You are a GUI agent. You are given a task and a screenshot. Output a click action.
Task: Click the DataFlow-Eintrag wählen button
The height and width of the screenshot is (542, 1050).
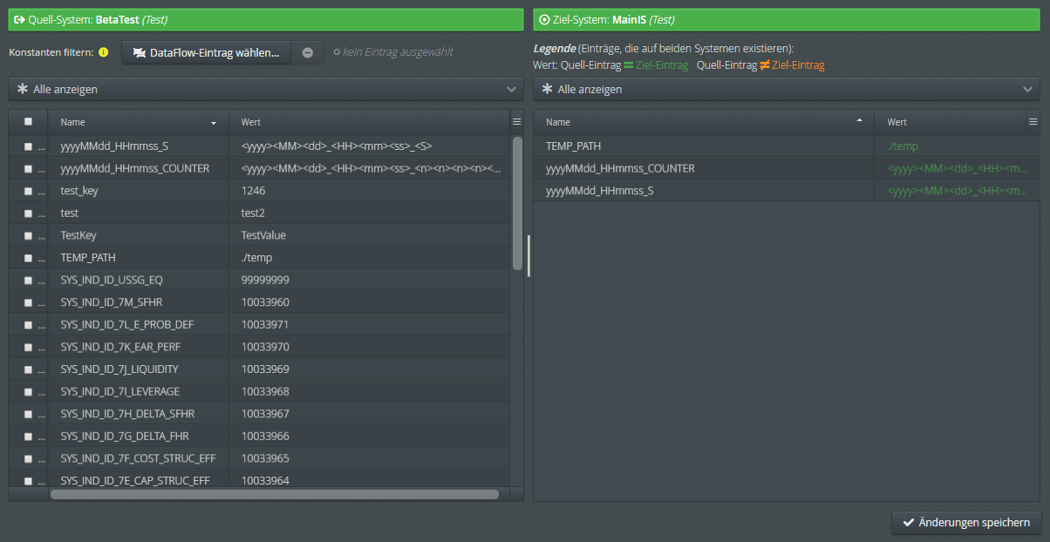click(x=206, y=52)
